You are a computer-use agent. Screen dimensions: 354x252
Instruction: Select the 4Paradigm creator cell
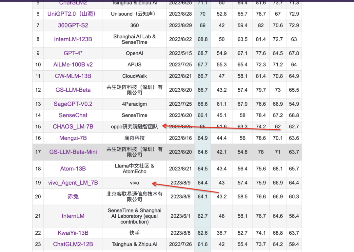[x=135, y=104]
